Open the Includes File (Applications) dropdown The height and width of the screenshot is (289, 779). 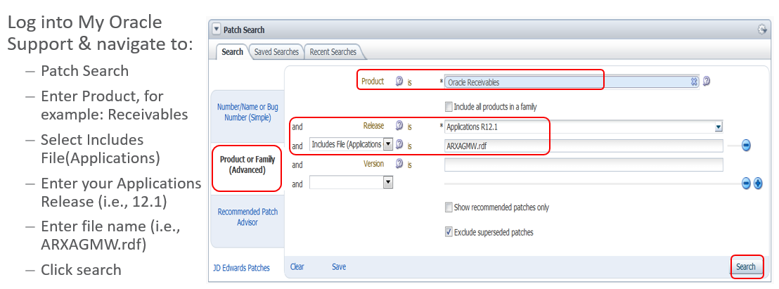(x=387, y=145)
